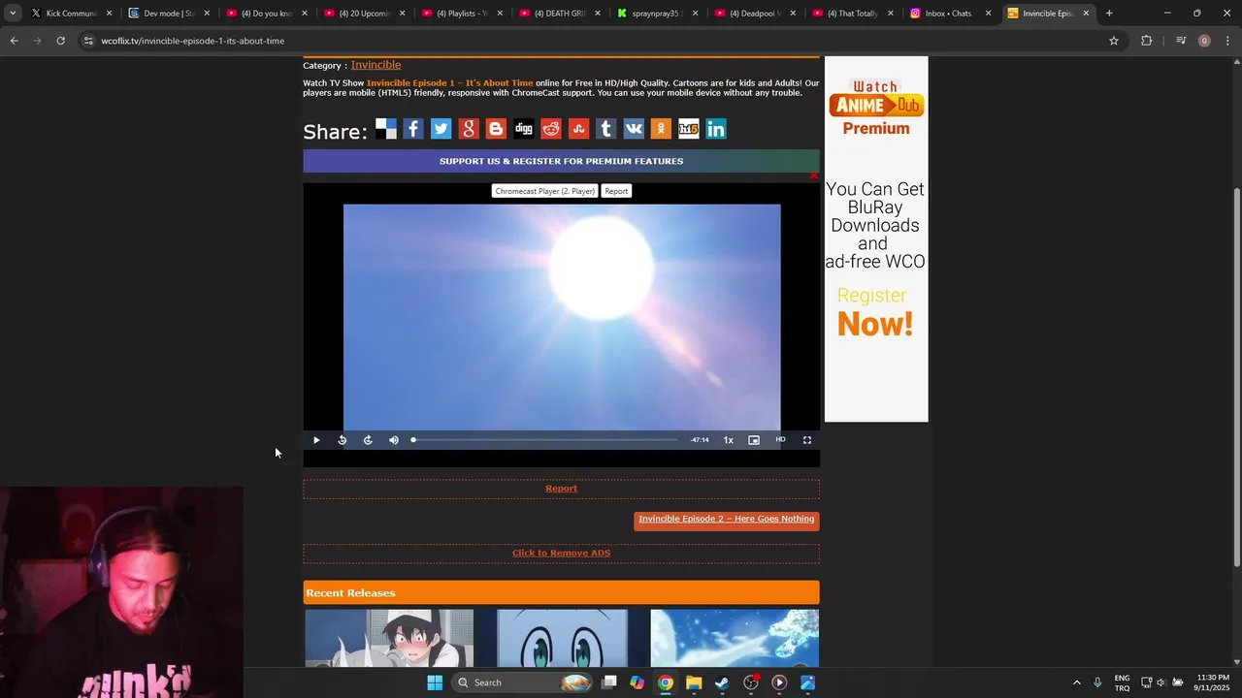Viewport: 1242px width, 698px height.
Task: Go back to the previous page
Action: (14, 41)
